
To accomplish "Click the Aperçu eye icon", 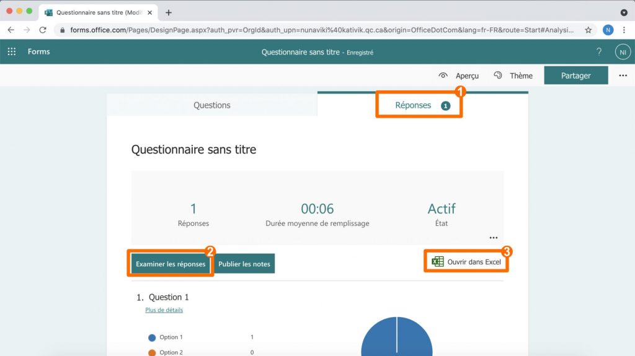I will click(443, 76).
